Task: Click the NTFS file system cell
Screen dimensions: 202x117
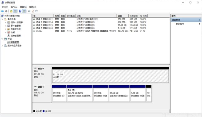Action: (x=69, y=31)
